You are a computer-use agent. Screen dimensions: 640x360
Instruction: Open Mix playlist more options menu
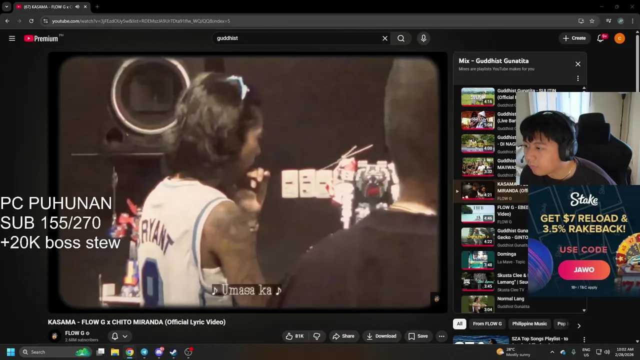tap(578, 78)
